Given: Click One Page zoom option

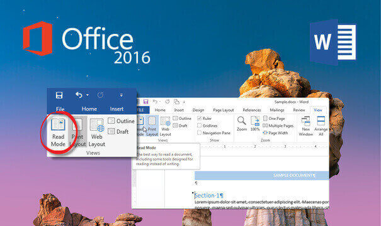Looking at the screenshot, I should (274, 119).
